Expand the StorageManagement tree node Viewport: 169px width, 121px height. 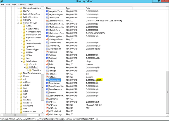pyautogui.click(x=18, y=8)
